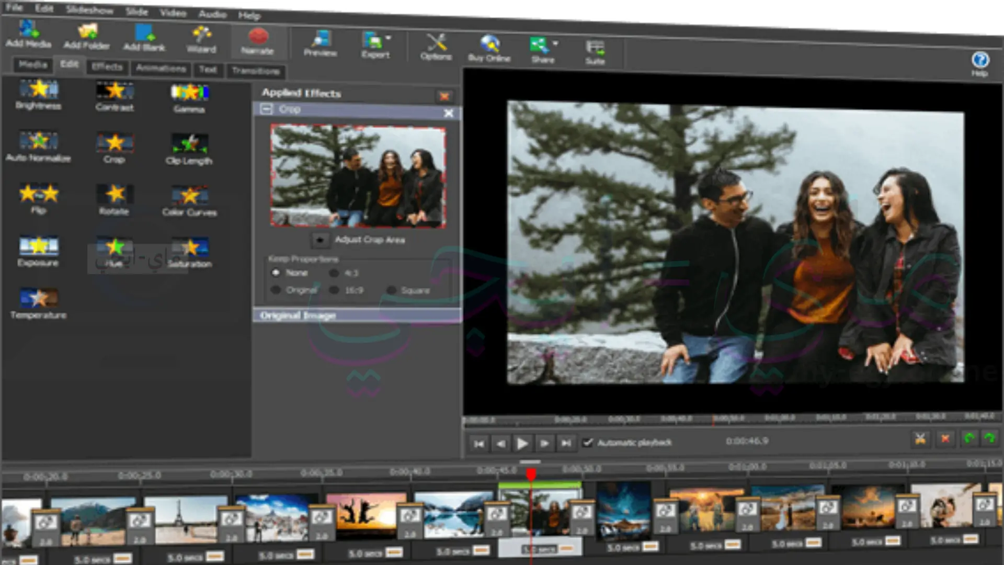This screenshot has height=565, width=1004.
Task: Click the red delete X under preview
Action: [945, 438]
